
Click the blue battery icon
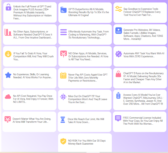[118, 96]
